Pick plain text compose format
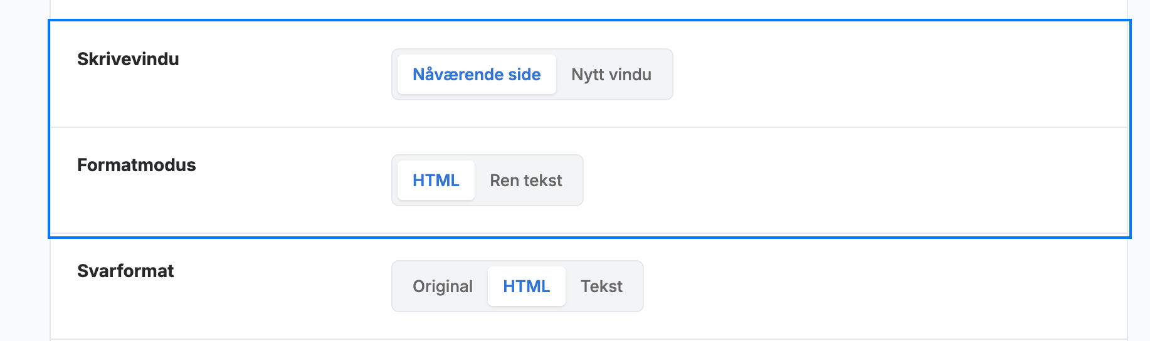Screen dimensions: 1150x341 click(x=526, y=181)
